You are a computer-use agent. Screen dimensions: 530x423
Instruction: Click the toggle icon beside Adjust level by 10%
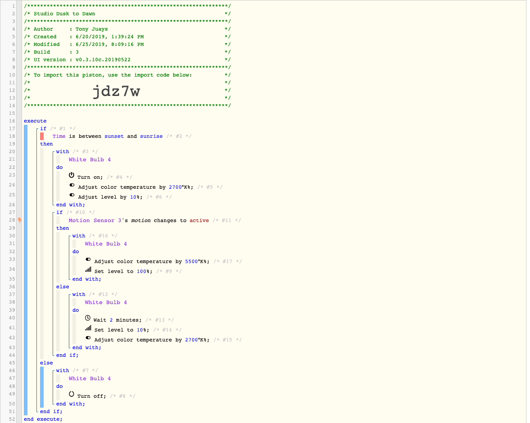point(72,195)
